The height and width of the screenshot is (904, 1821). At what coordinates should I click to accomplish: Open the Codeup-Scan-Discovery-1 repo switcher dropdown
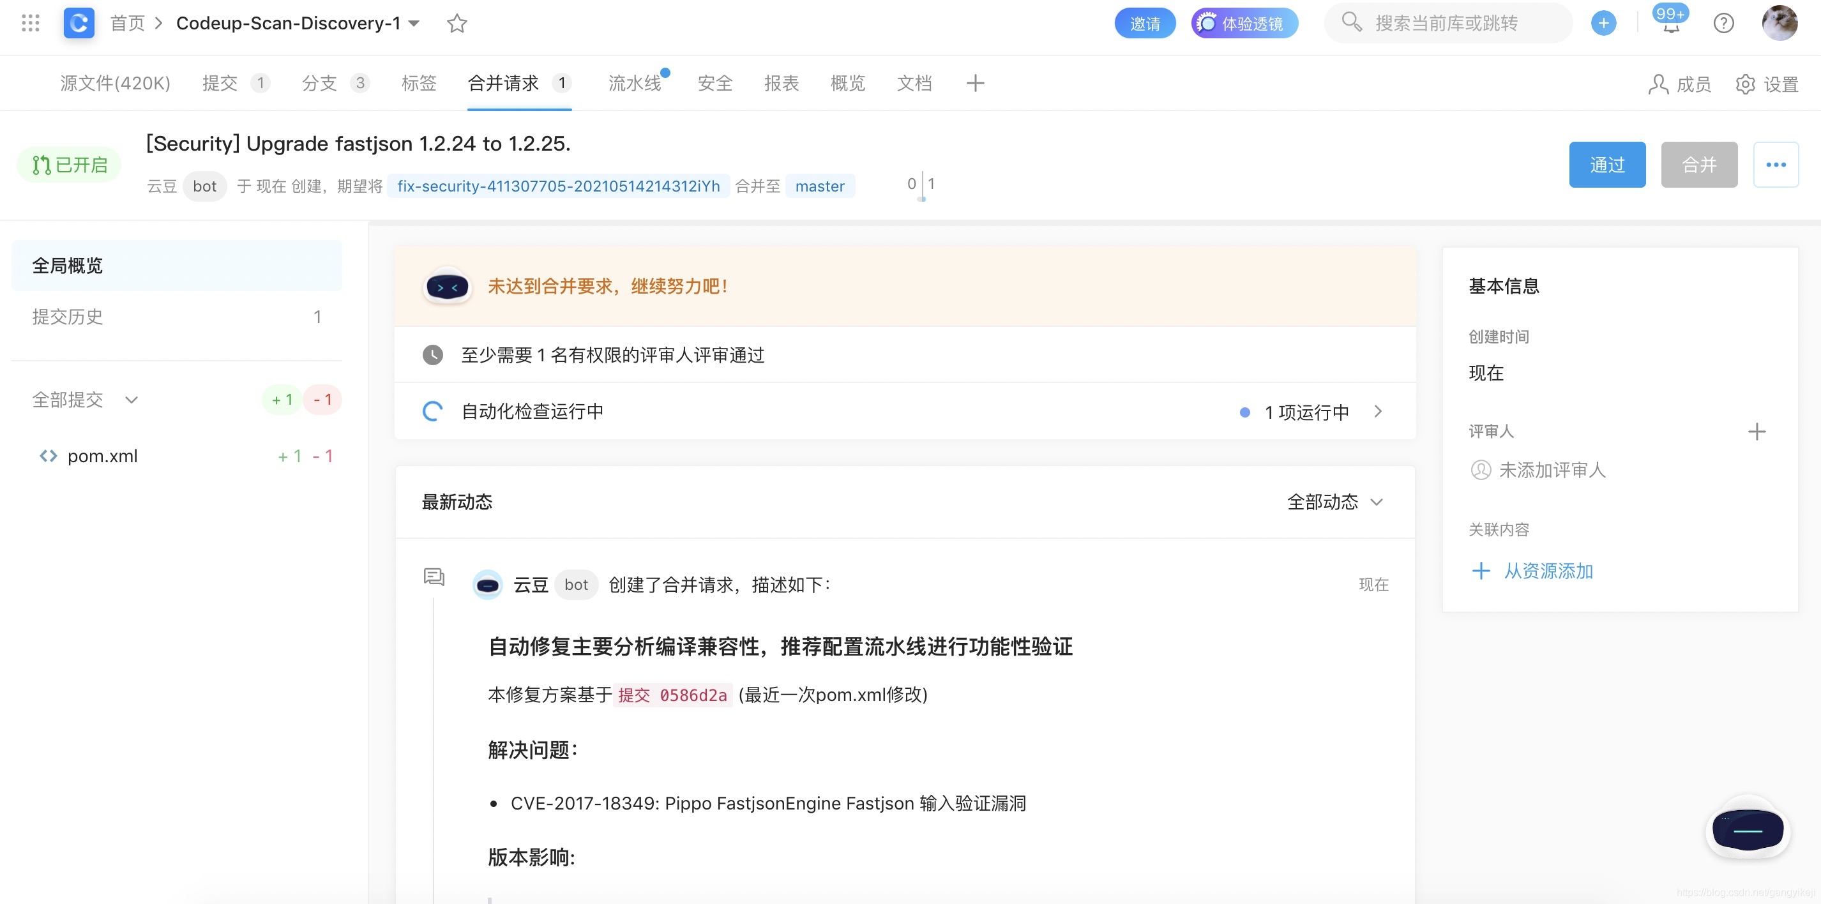[416, 22]
